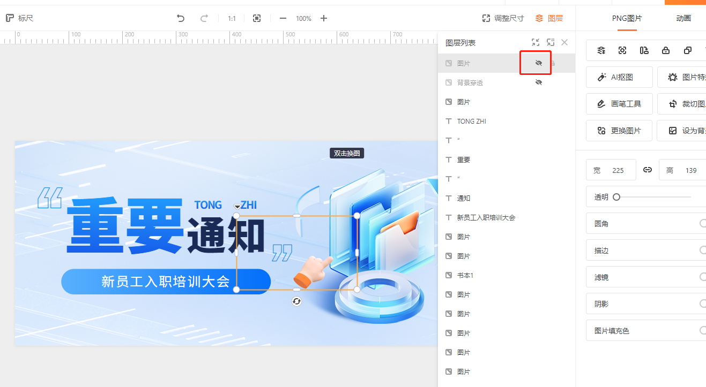Image resolution: width=706 pixels, height=387 pixels.
Task: Click the T icon beside 通知 layer
Action: [x=449, y=198]
